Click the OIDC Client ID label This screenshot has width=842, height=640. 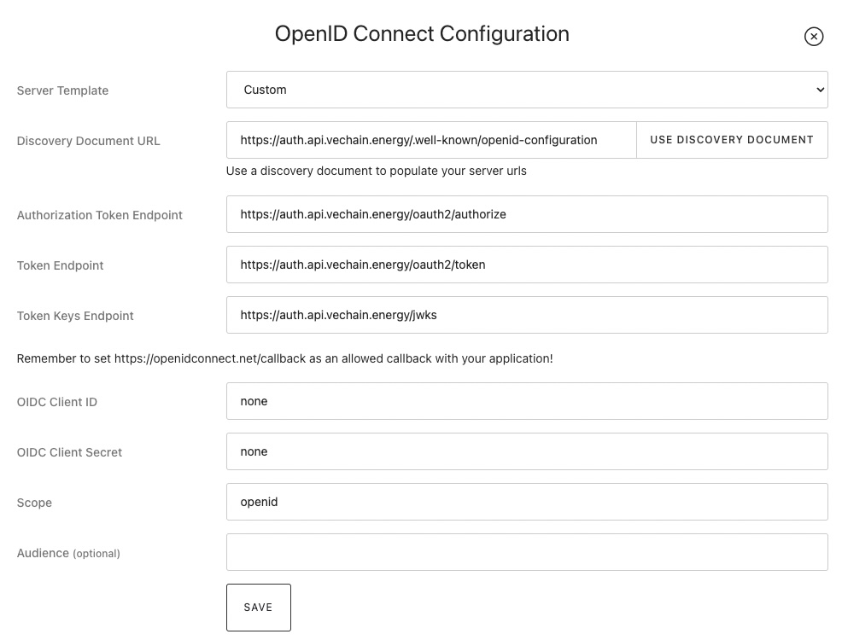(x=56, y=402)
